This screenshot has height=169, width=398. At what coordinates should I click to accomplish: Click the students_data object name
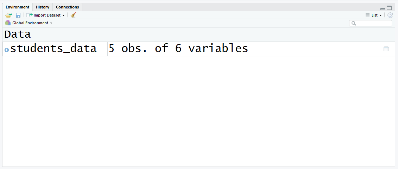click(x=53, y=49)
